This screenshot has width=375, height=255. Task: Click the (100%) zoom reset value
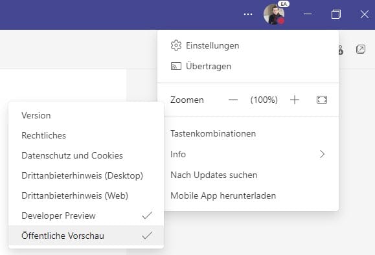(264, 100)
